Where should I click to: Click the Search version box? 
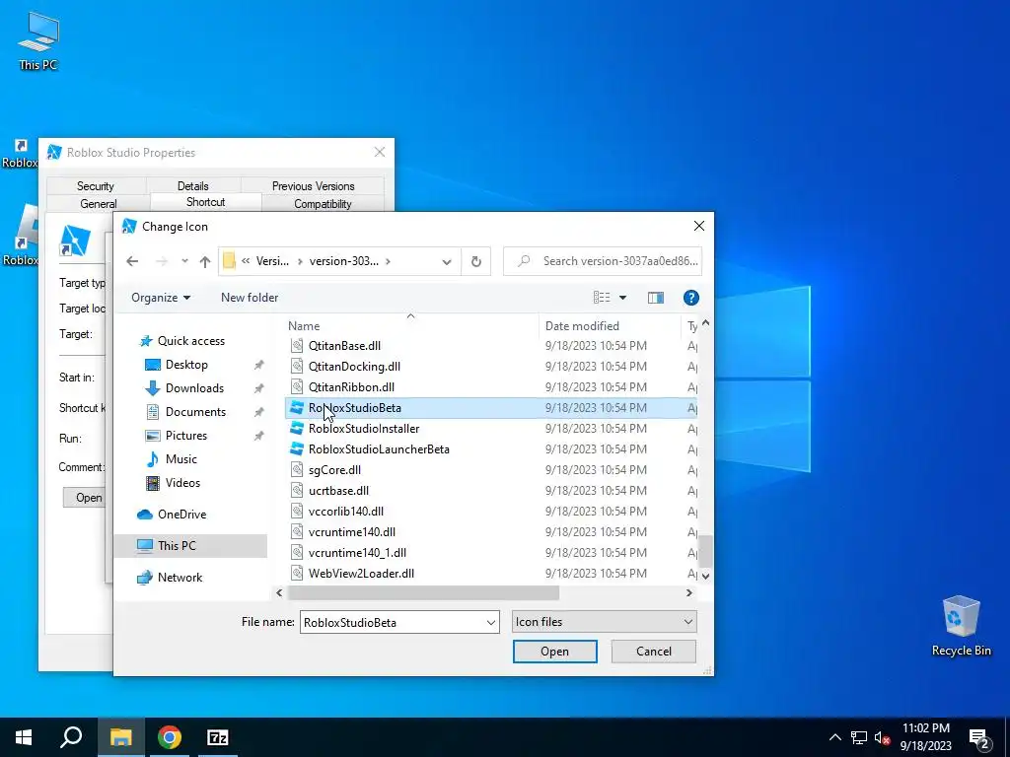coord(603,261)
